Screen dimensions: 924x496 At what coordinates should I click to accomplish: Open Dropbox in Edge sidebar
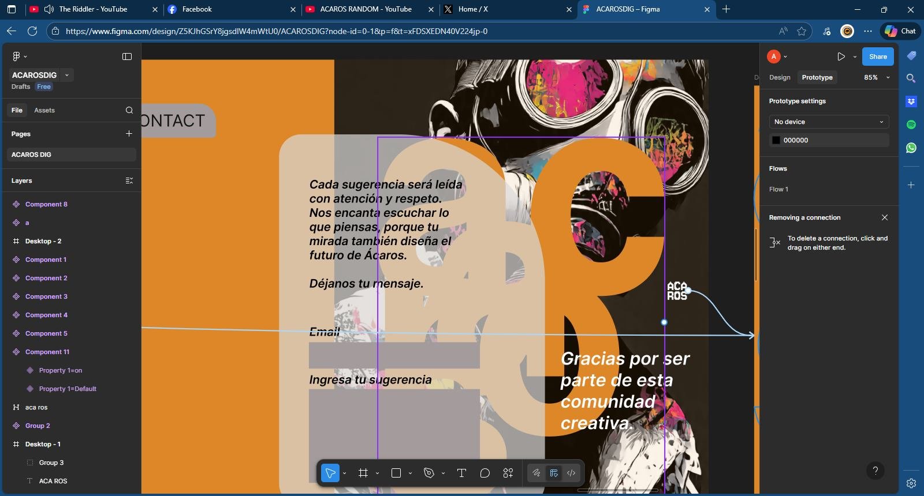[x=911, y=102]
